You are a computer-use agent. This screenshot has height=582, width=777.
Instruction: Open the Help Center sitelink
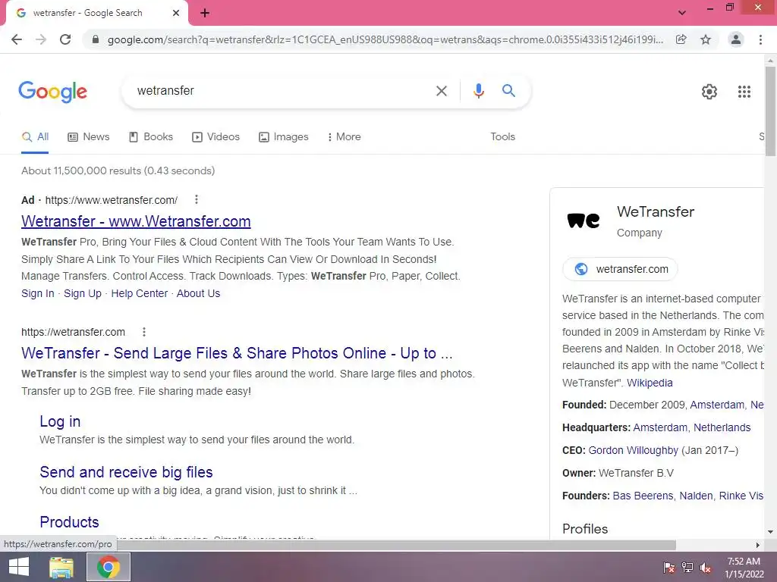point(140,293)
